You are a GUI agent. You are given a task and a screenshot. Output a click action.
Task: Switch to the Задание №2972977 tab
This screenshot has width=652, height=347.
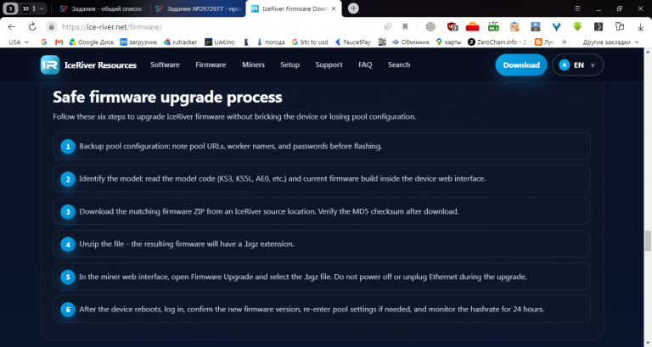pos(198,8)
